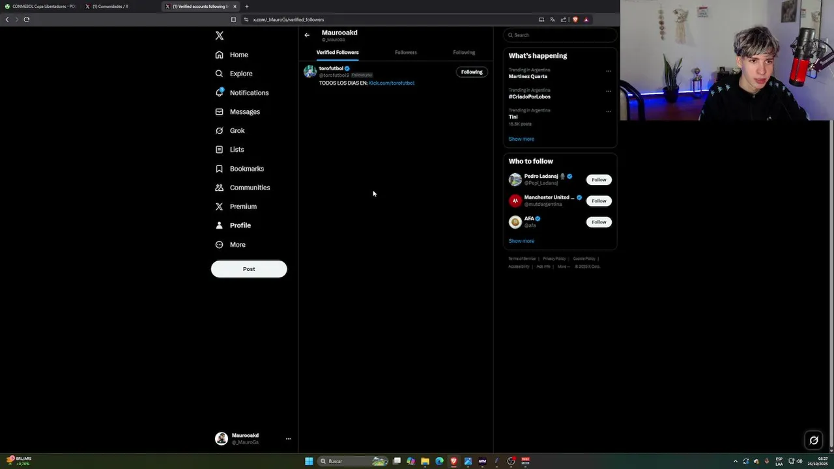Switch to CONMEBOL Copa Libertadores tab
Viewport: 834px width, 469px height.
(x=39, y=7)
